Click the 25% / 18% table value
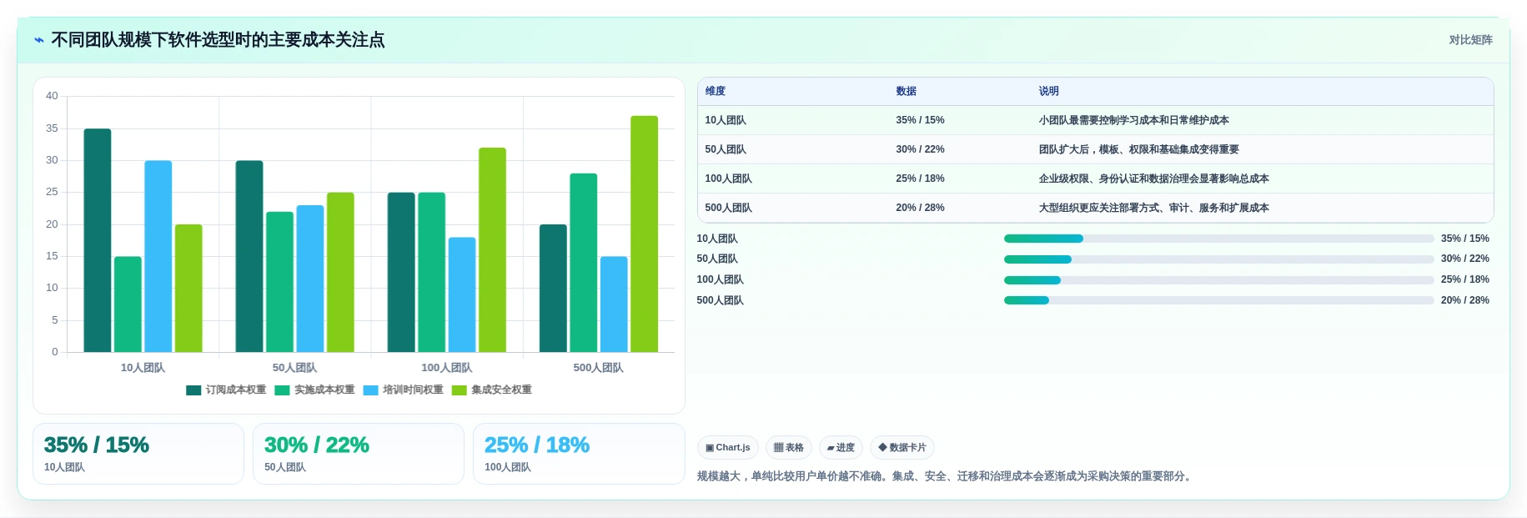Image resolution: width=1527 pixels, height=518 pixels. [920, 179]
